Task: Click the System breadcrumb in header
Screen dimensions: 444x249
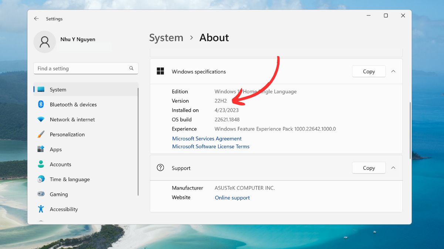Action: pyautogui.click(x=166, y=38)
